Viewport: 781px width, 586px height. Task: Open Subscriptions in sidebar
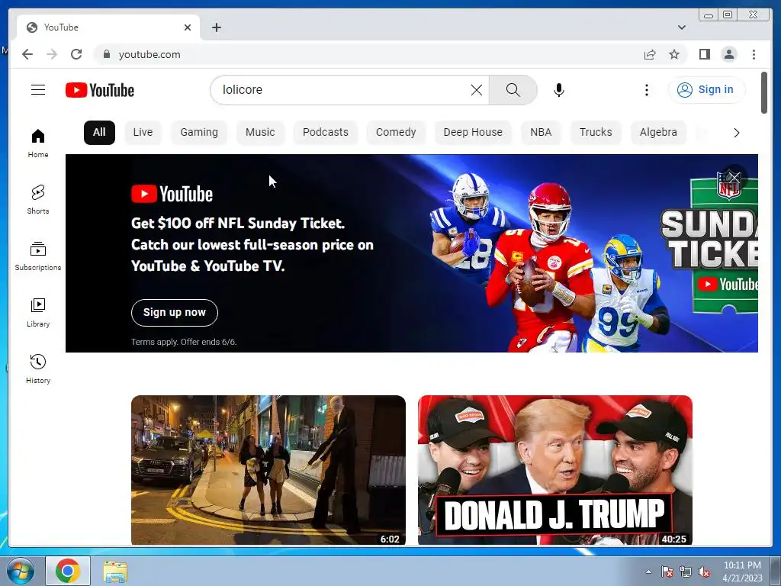click(38, 256)
